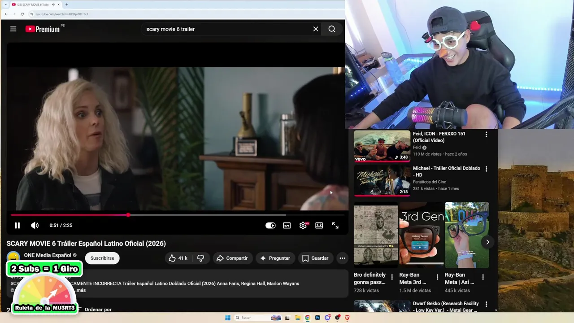Click the Dwarf Gekko (Research Facility) video title
574x323 pixels.
[446, 307]
